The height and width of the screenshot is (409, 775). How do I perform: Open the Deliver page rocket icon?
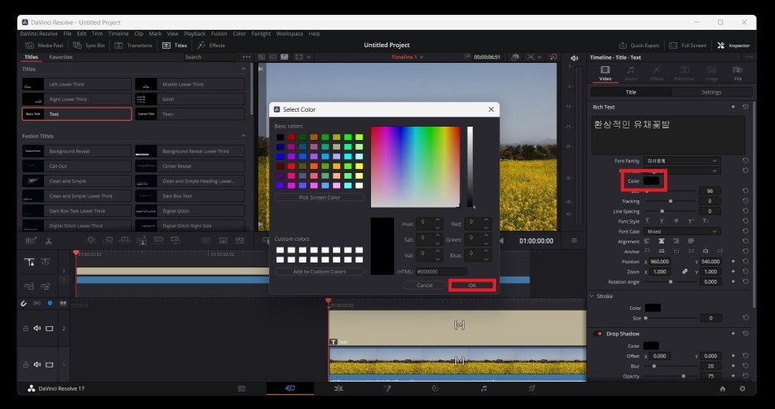tap(532, 388)
